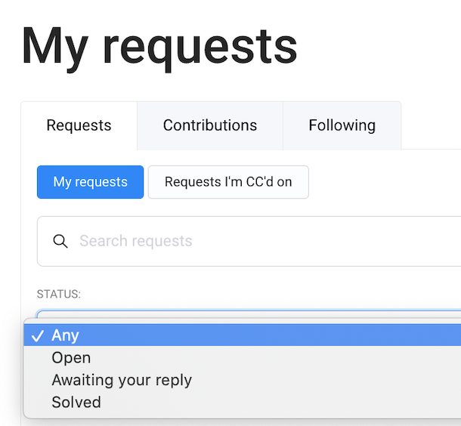This screenshot has width=461, height=426.
Task: Click the STATUS field label
Action: pyautogui.click(x=58, y=295)
